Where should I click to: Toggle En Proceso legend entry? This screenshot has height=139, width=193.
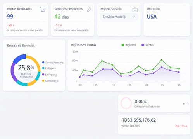coord(50,75)
